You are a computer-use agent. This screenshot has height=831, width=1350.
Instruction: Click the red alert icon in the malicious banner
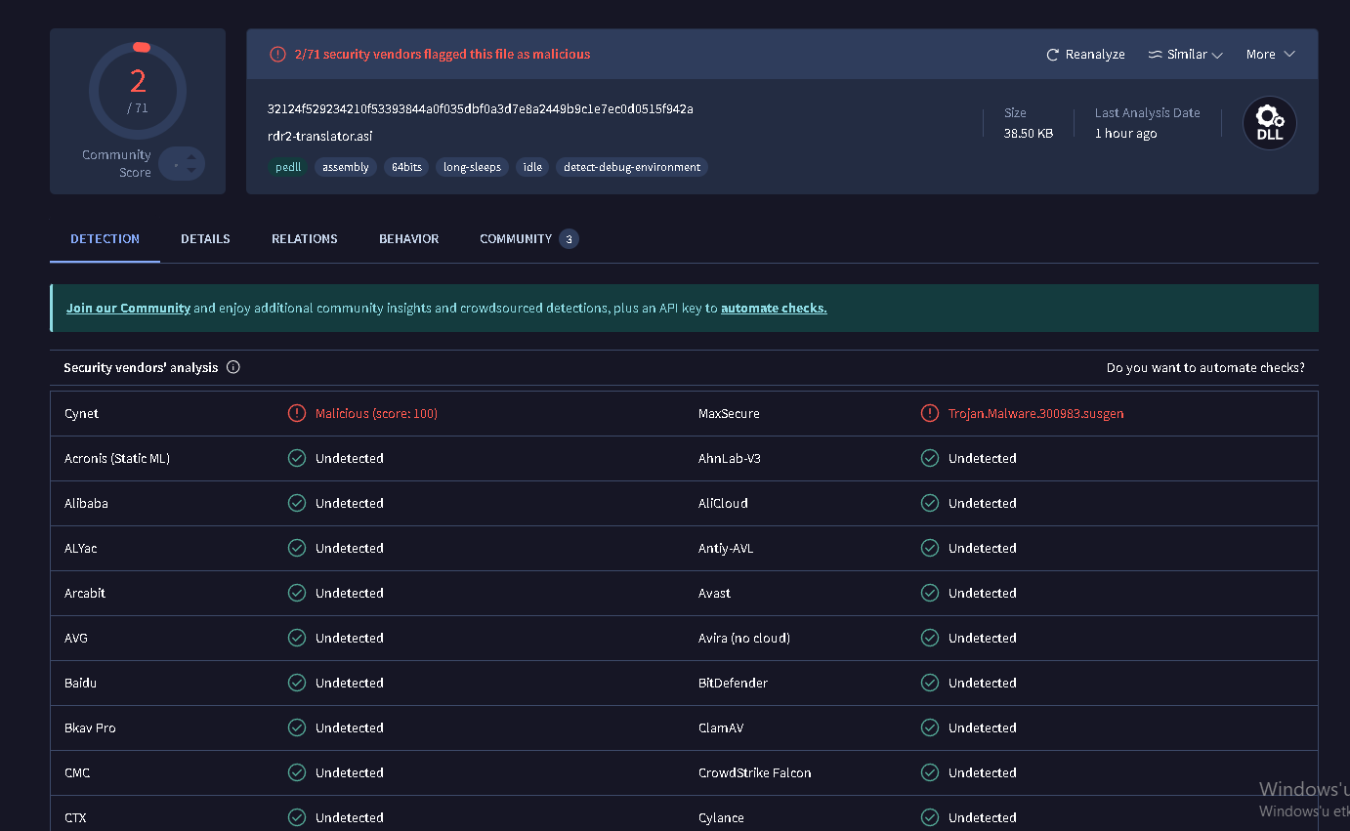coord(277,55)
